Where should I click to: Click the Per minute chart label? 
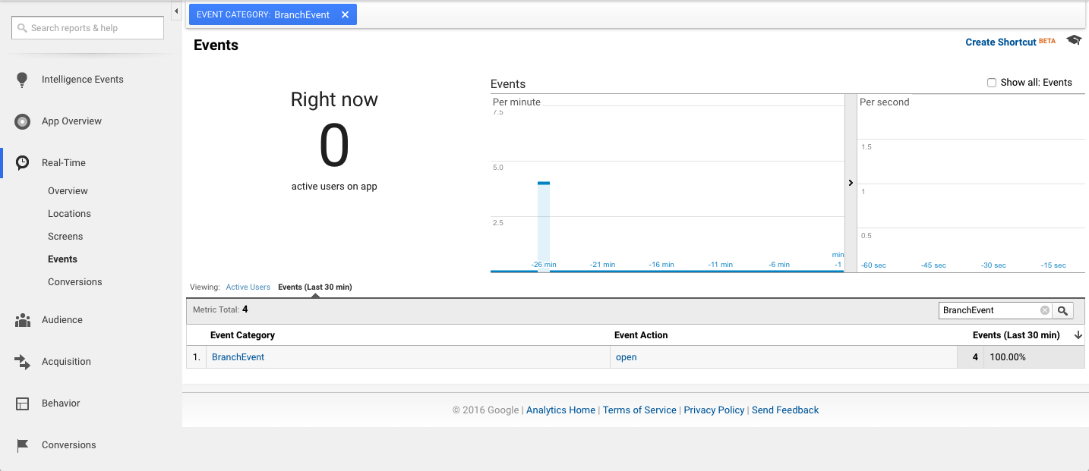(x=516, y=102)
